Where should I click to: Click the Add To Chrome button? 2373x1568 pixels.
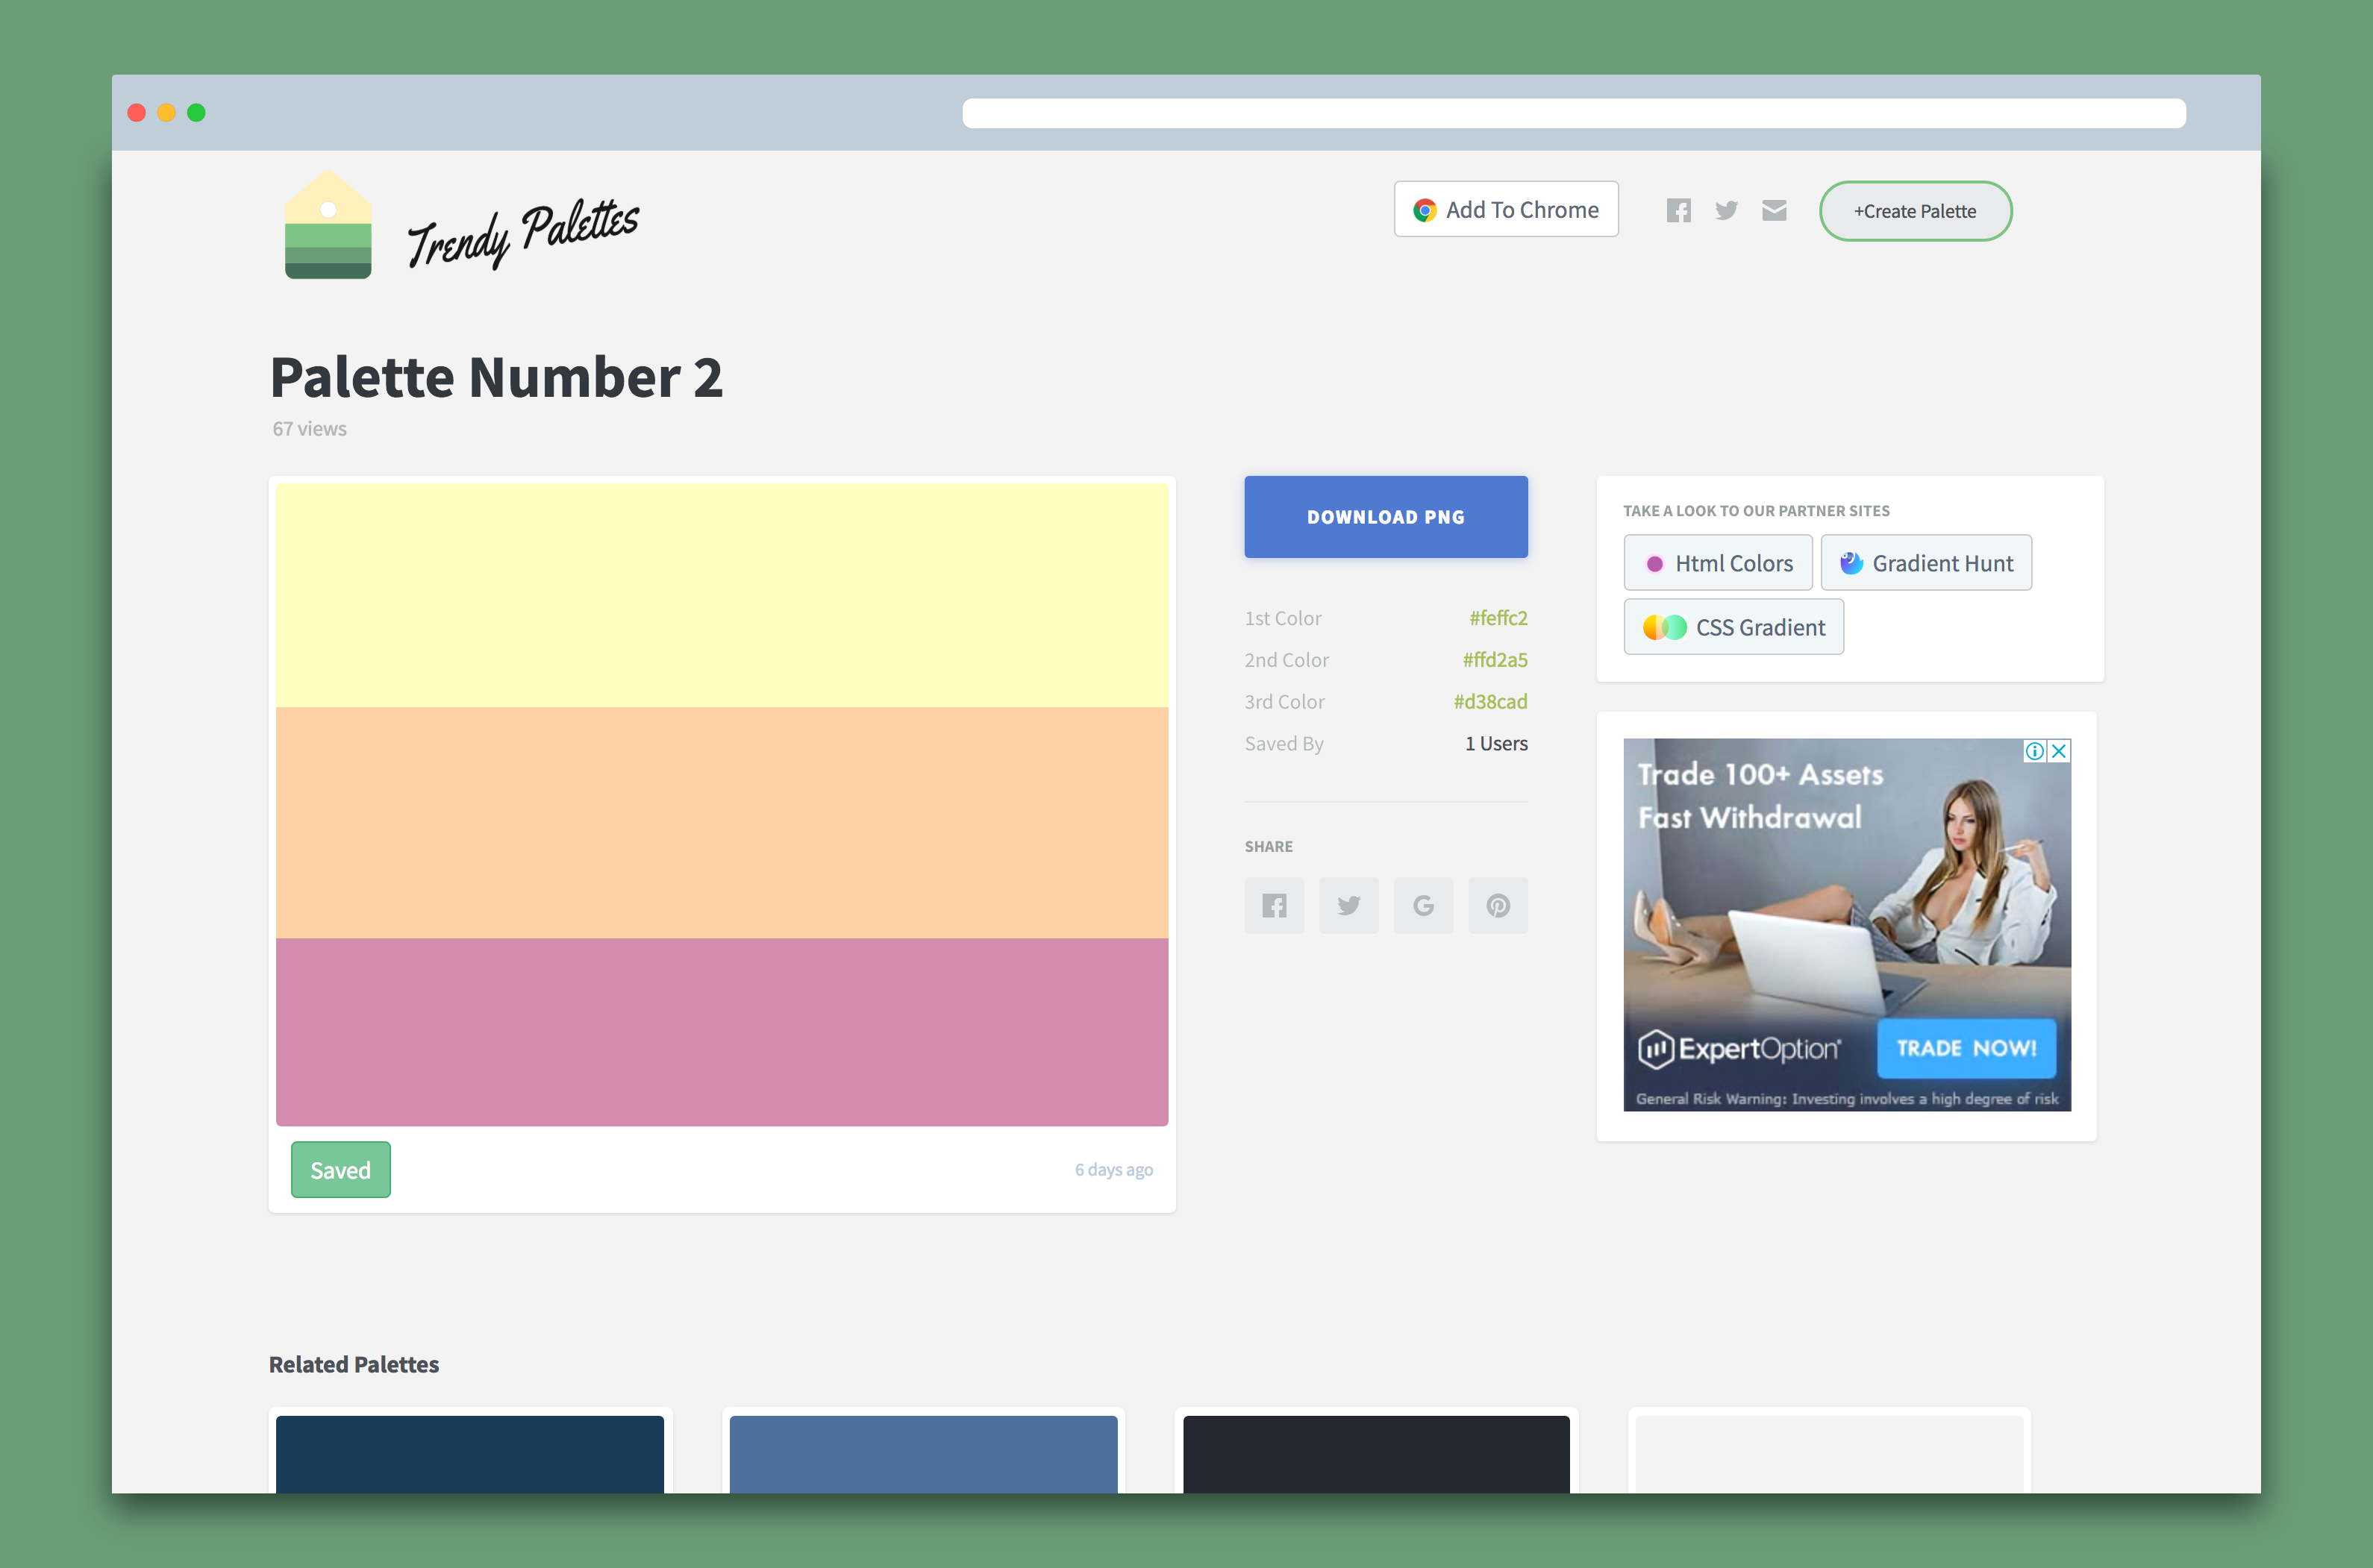coord(1506,209)
